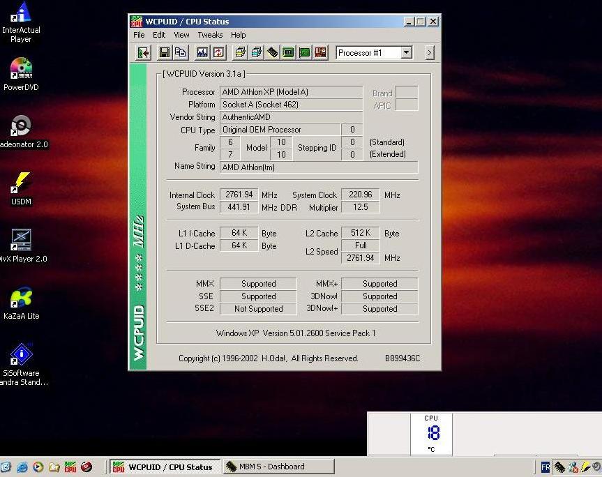
Task: Click the MBM CPU temperature 18 °C display
Action: coord(431,434)
